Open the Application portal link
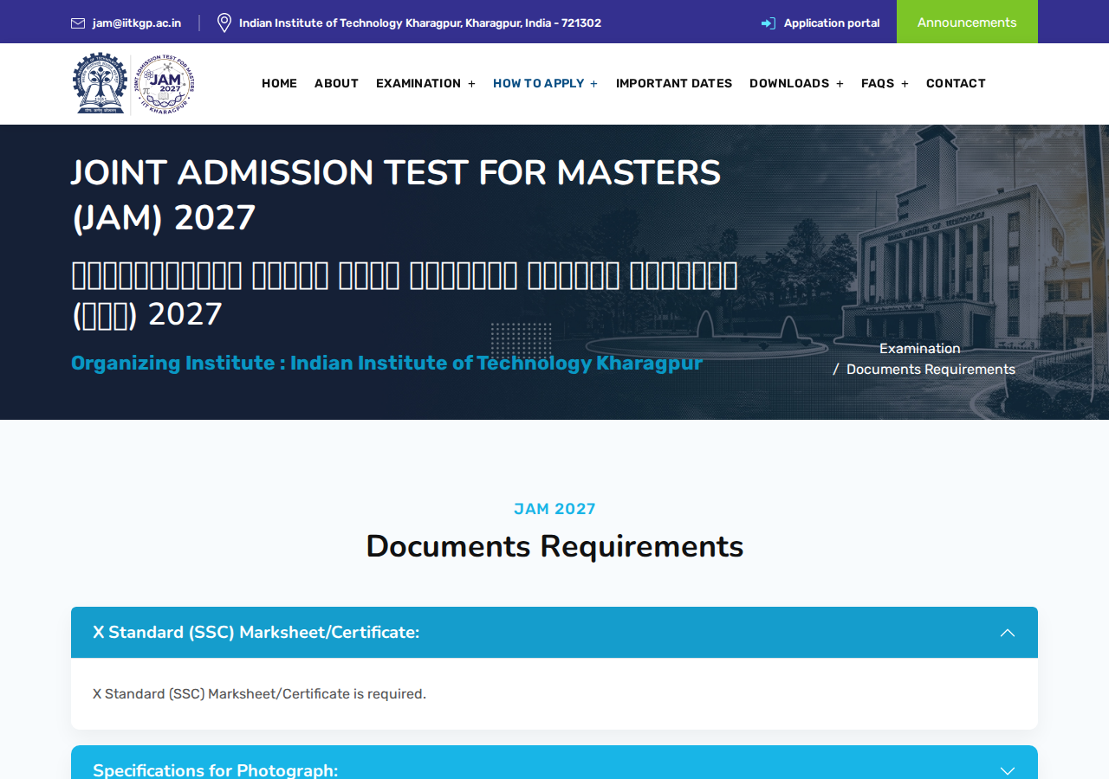Viewport: 1109px width, 779px height. 832,23
